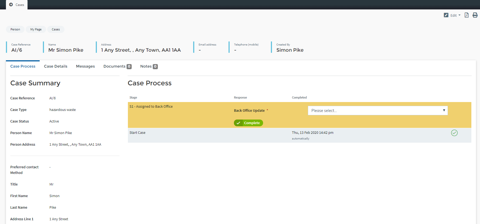Open the Back Office Update dropdown
Image resolution: width=480 pixels, height=224 pixels.
click(x=377, y=111)
